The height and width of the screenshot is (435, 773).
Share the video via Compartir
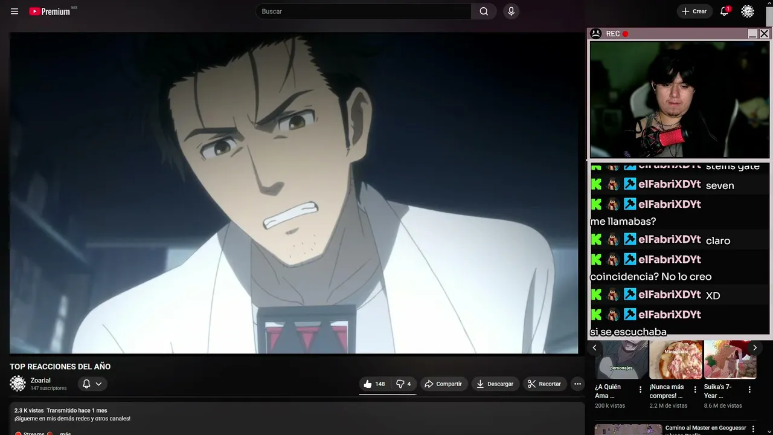click(443, 384)
